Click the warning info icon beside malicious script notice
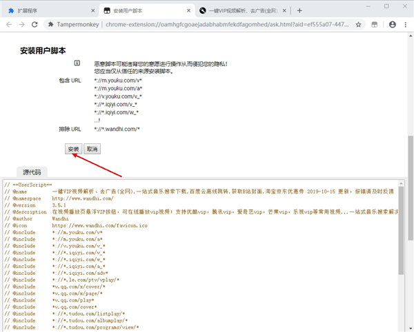Image resolution: width=414 pixels, height=332 pixels. (x=77, y=63)
